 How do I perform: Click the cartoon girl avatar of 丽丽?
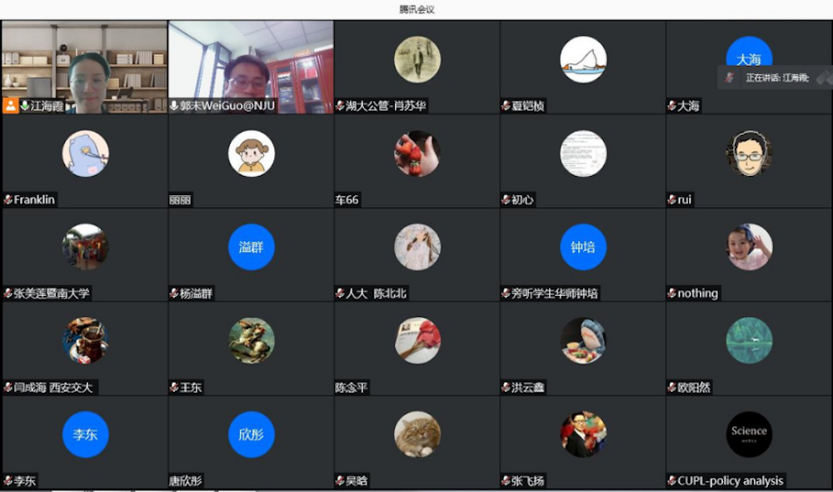pos(252,153)
